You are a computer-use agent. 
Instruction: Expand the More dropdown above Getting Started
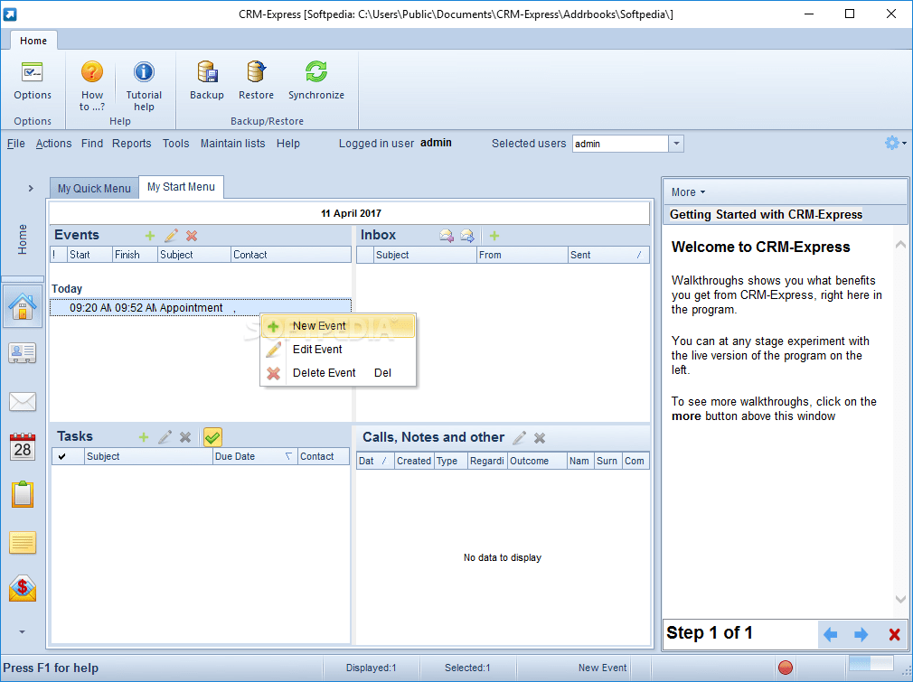click(x=686, y=192)
